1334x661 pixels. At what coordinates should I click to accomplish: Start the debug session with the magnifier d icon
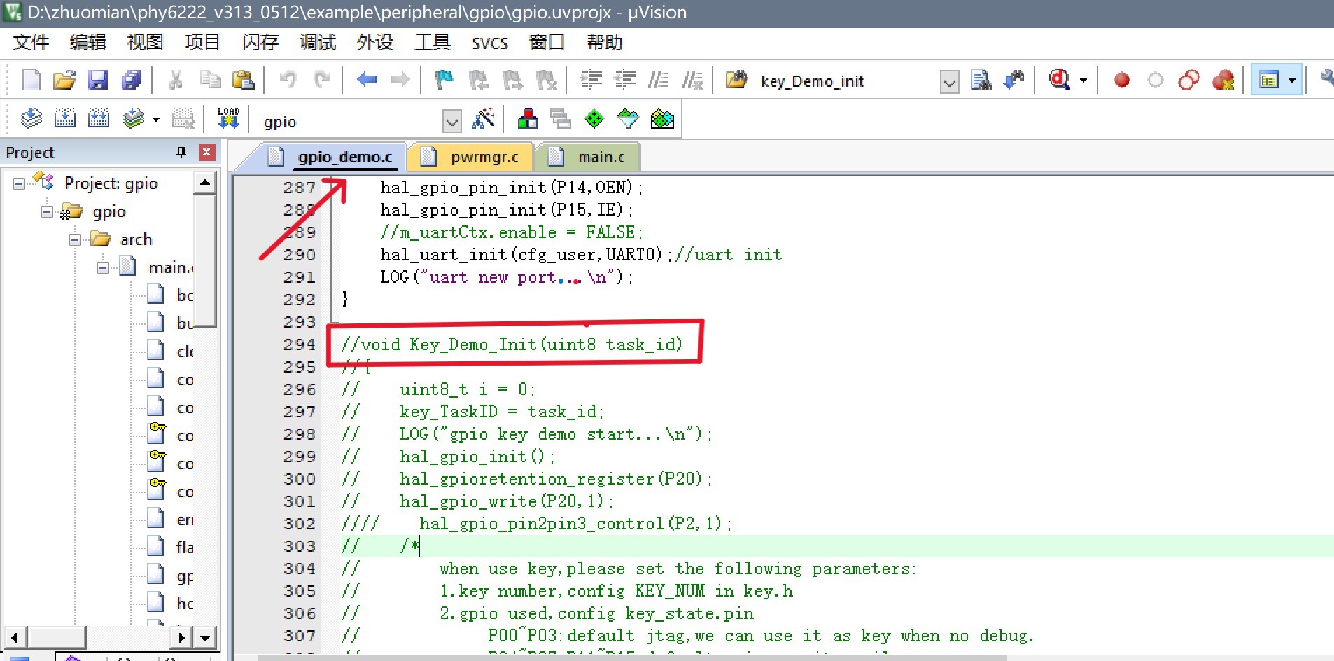(1060, 80)
